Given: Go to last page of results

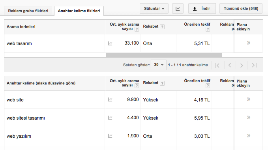Looking at the screenshot, I should click(254, 65).
